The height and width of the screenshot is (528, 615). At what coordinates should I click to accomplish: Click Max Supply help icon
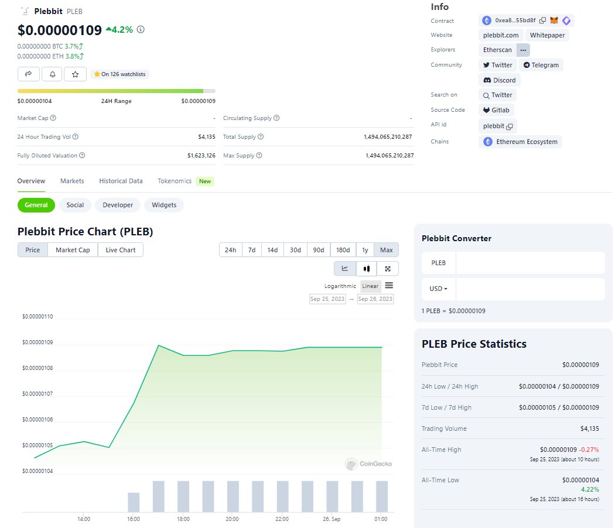(259, 155)
